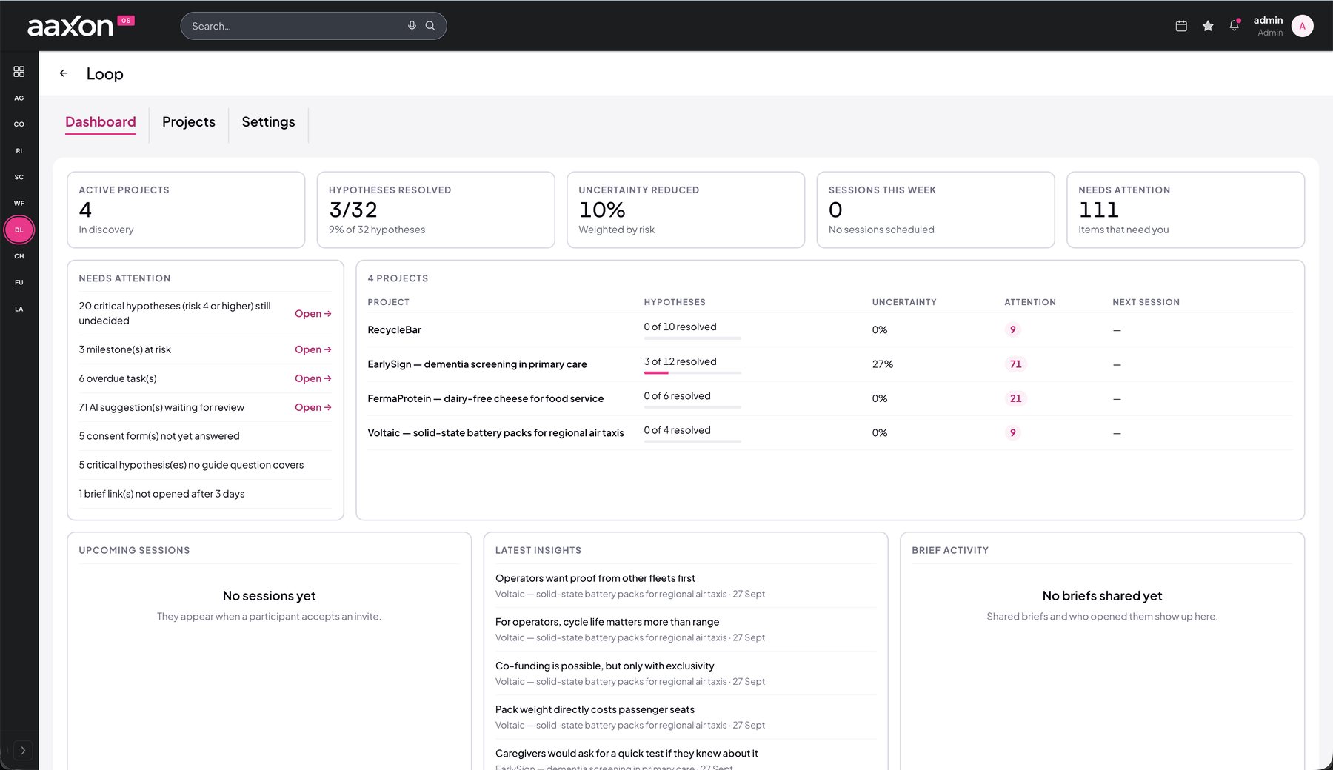
Task: Click RecycleBar hypotheses progress bar
Action: (x=692, y=338)
